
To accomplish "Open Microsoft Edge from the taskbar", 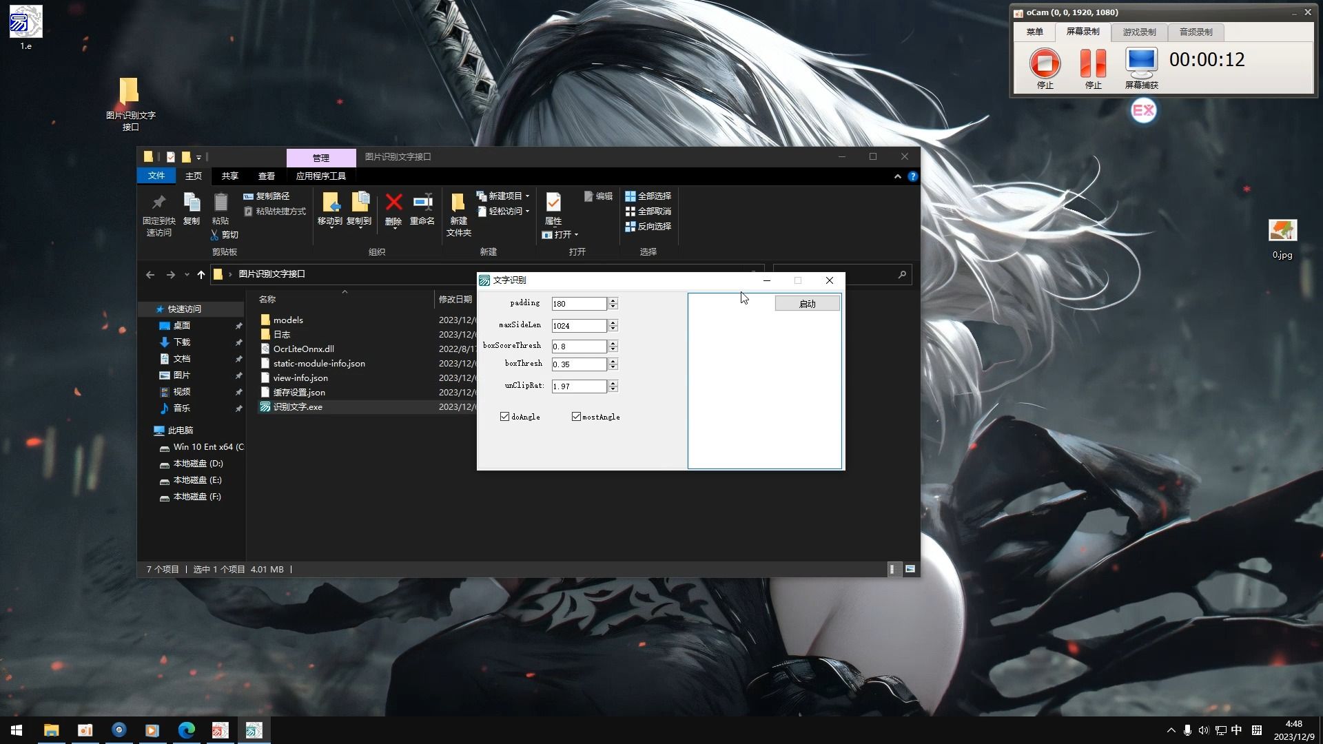I will tap(186, 730).
